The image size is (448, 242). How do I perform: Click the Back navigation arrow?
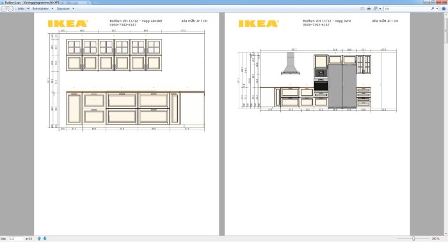tap(4, 8)
